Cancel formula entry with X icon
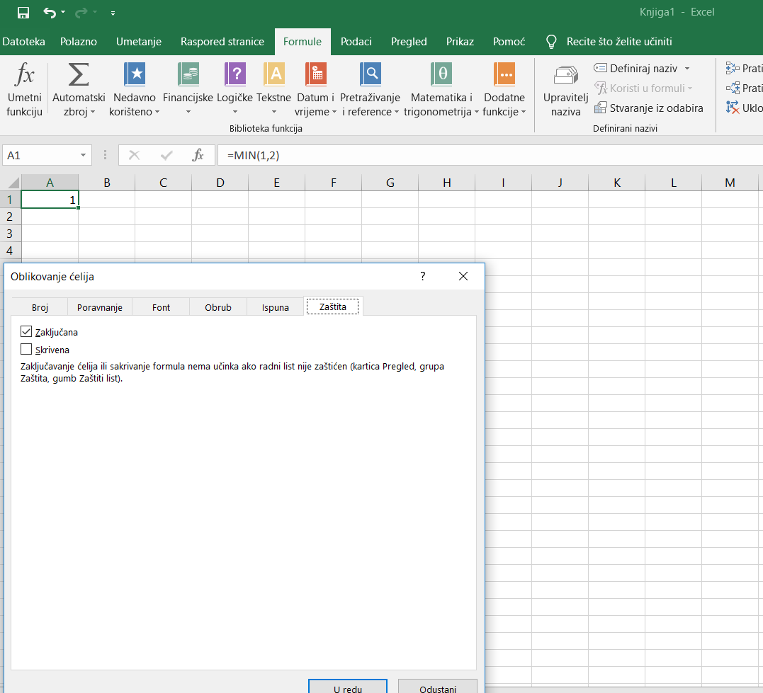The width and height of the screenshot is (763, 693). [135, 155]
